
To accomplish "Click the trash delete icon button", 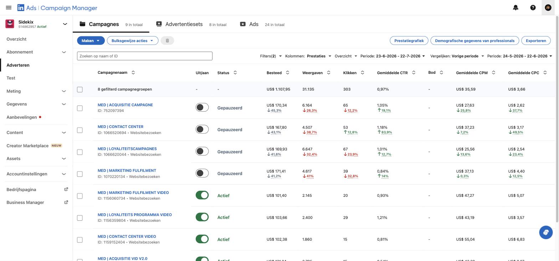I will (167, 41).
